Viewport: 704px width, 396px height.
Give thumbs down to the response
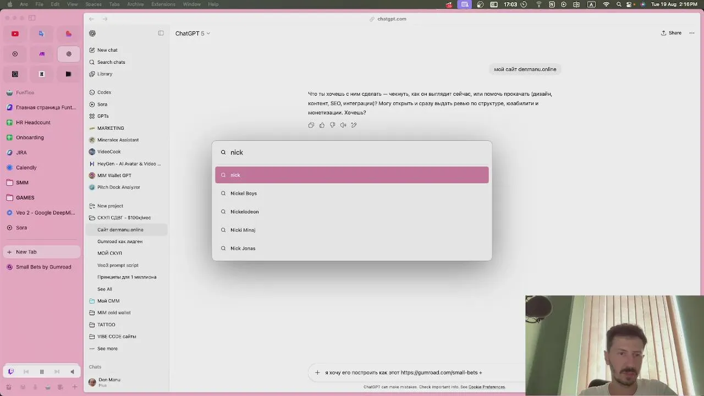coord(332,125)
